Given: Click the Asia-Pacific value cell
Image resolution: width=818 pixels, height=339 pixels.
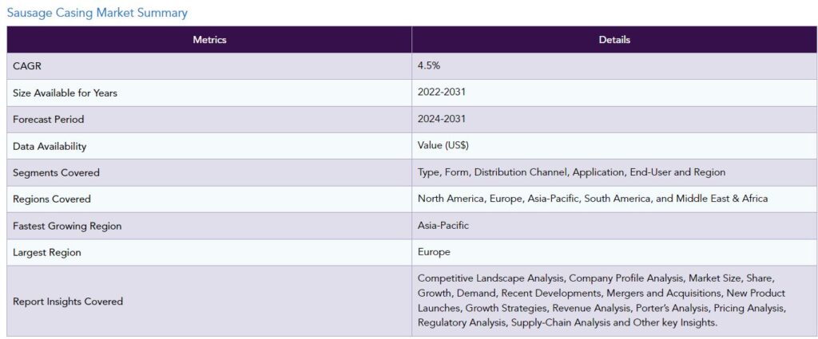Looking at the screenshot, I should (x=614, y=226).
